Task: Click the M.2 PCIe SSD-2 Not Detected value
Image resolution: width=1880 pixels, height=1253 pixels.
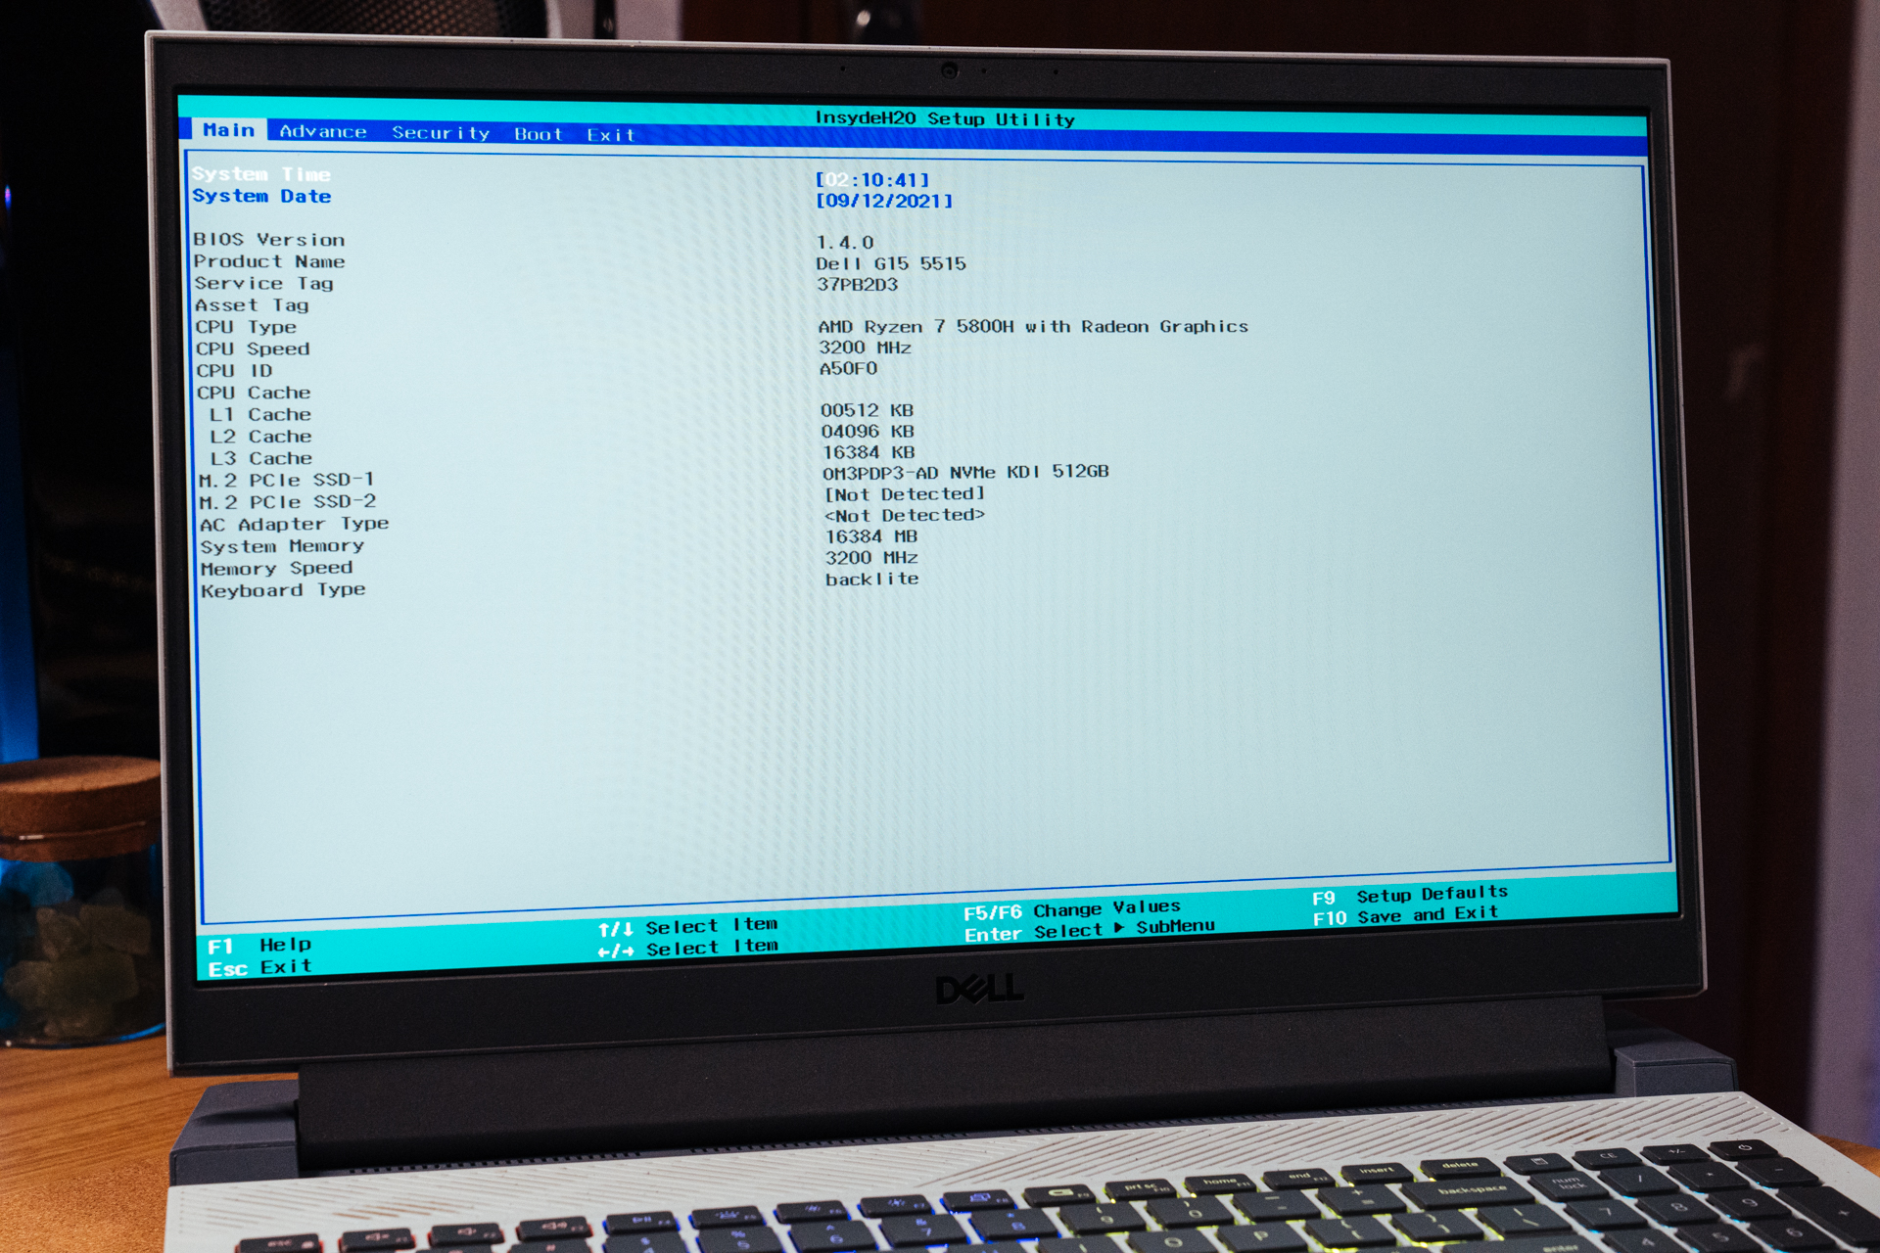Action: click(904, 494)
